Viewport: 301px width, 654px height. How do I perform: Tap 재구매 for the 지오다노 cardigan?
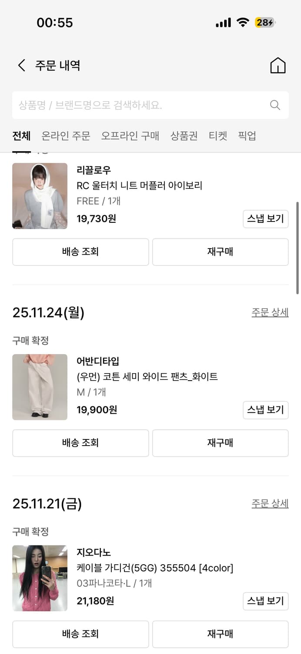tap(220, 634)
